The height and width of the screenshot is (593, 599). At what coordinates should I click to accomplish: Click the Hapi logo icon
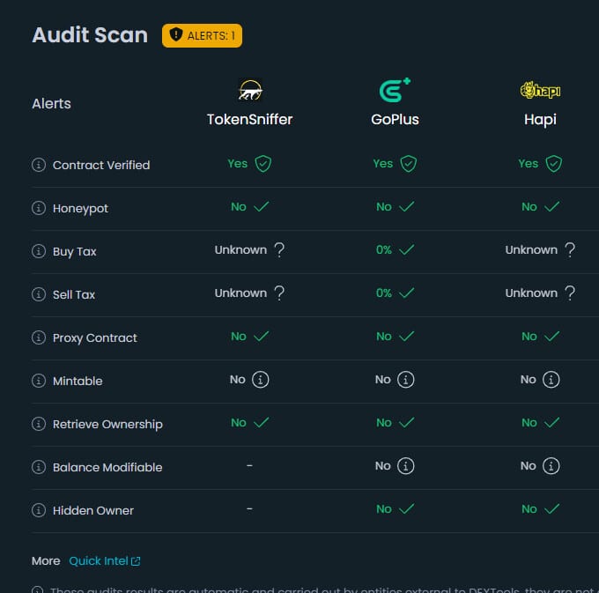[x=540, y=90]
